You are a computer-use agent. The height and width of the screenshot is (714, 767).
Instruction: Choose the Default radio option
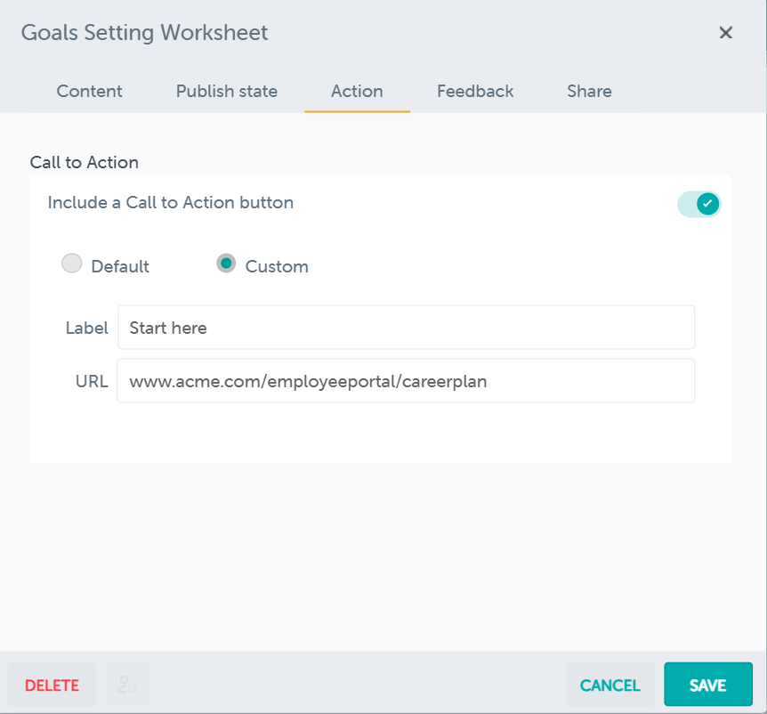pos(72,264)
